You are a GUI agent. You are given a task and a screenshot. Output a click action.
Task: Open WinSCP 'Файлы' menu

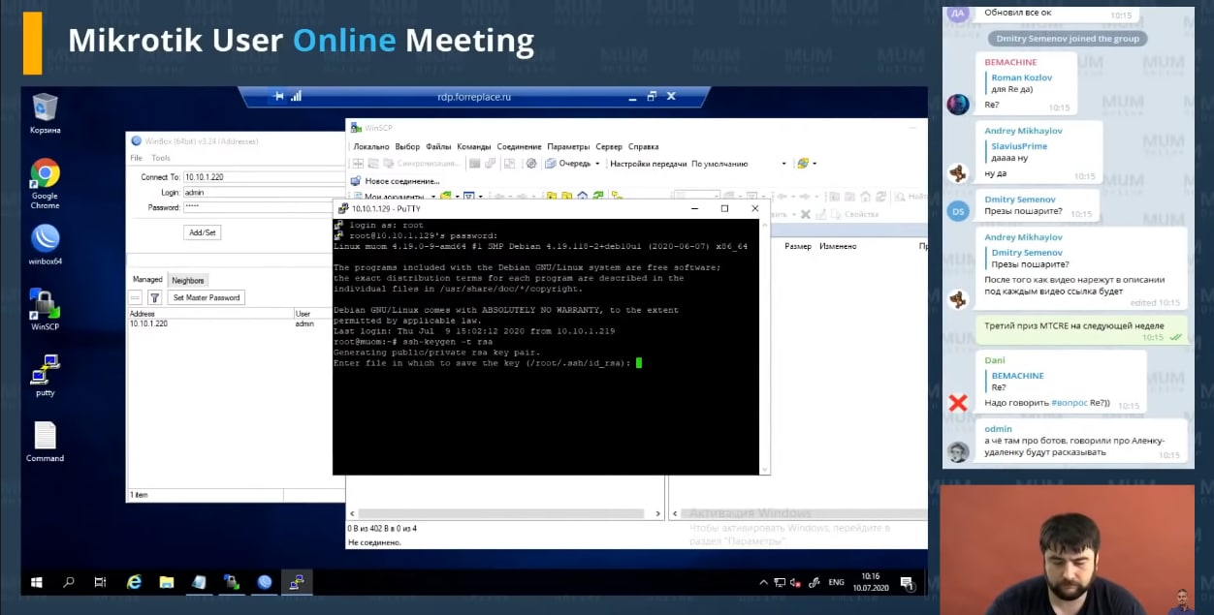pos(438,146)
